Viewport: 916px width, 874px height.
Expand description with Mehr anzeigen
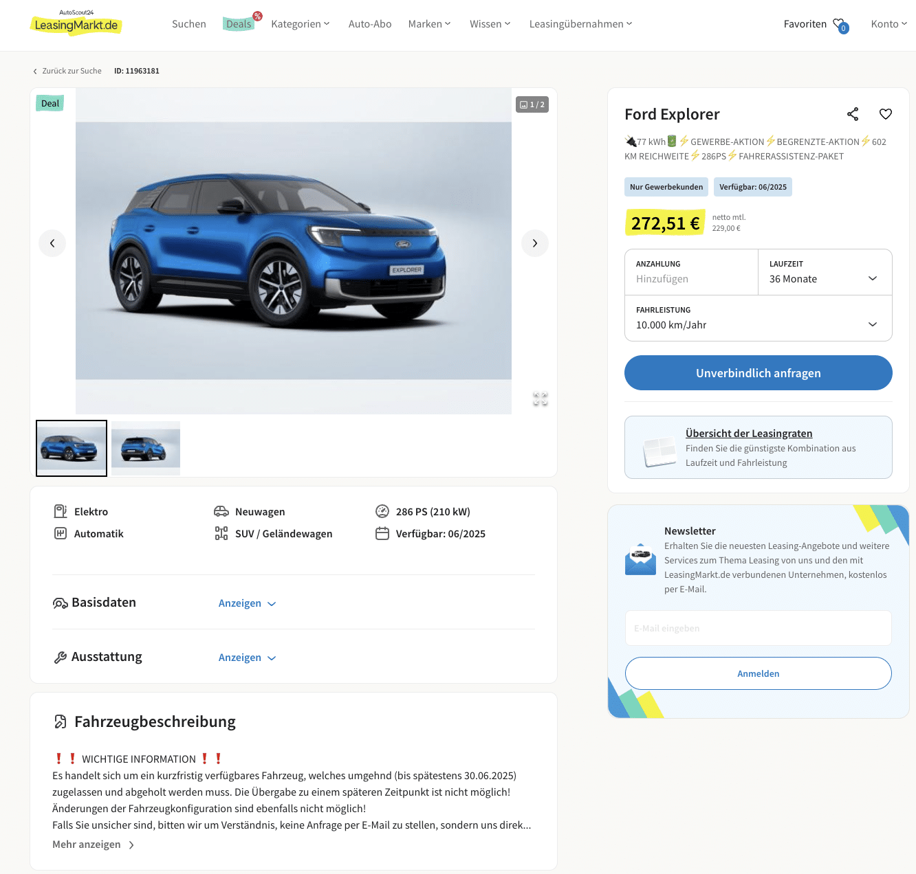pyautogui.click(x=94, y=844)
